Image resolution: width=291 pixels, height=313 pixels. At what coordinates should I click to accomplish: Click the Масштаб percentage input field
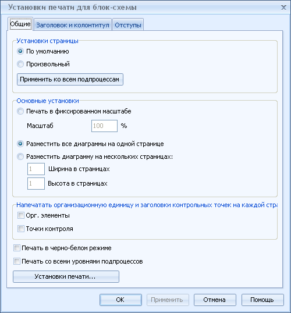tap(104, 126)
